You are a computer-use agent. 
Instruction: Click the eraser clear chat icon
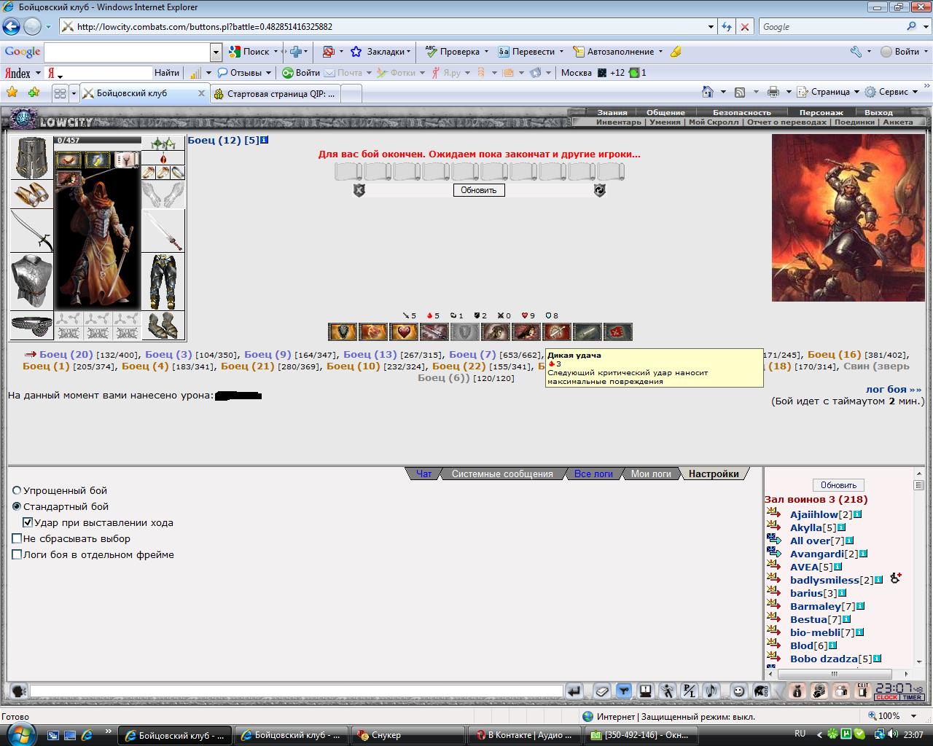(x=601, y=691)
